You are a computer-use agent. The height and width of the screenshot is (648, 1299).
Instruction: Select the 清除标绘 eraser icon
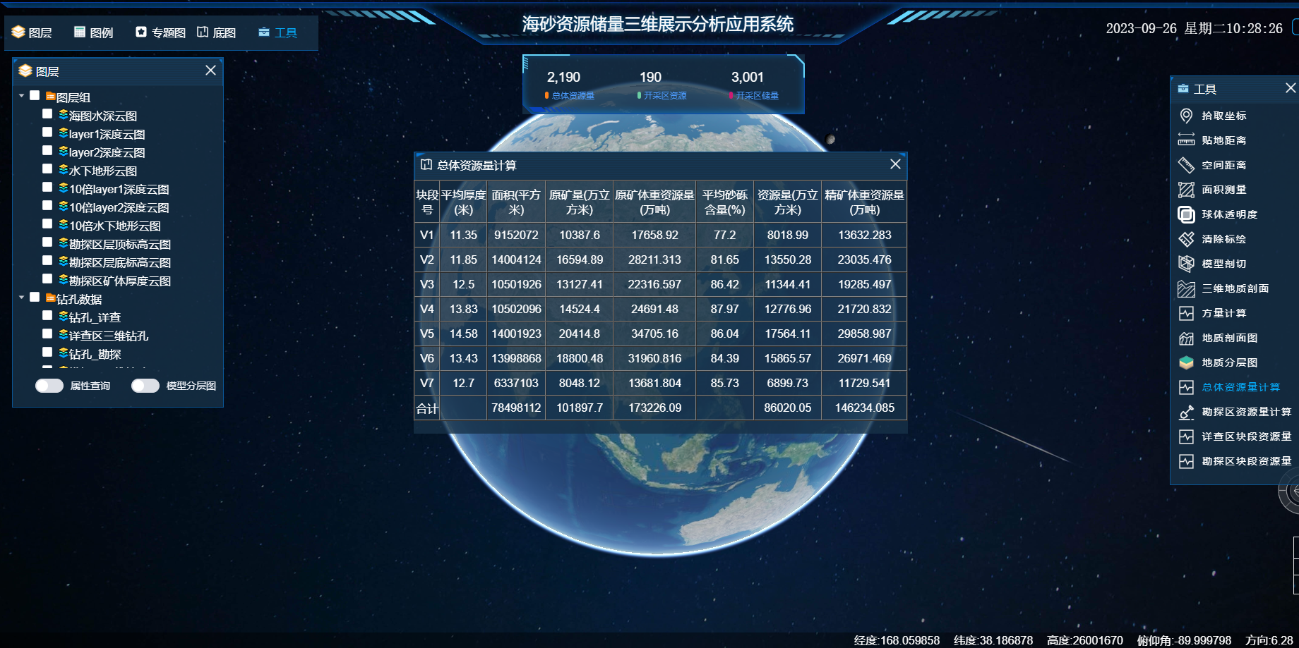point(1186,239)
